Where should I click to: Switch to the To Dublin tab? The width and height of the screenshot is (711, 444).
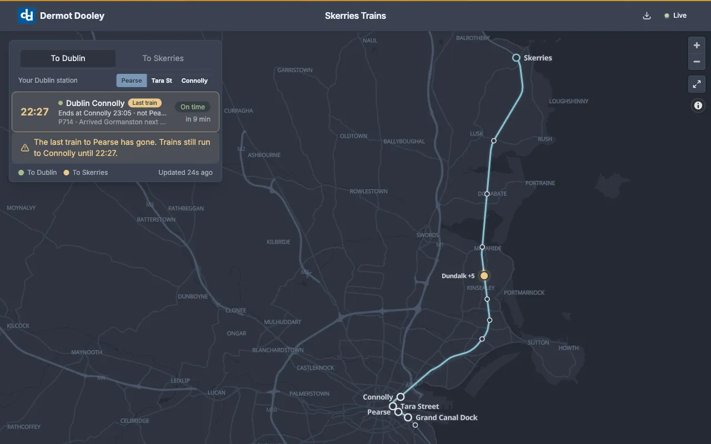click(x=68, y=58)
